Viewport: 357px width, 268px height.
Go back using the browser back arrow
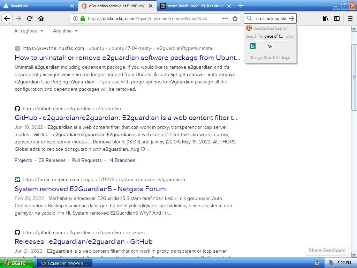[7, 18]
